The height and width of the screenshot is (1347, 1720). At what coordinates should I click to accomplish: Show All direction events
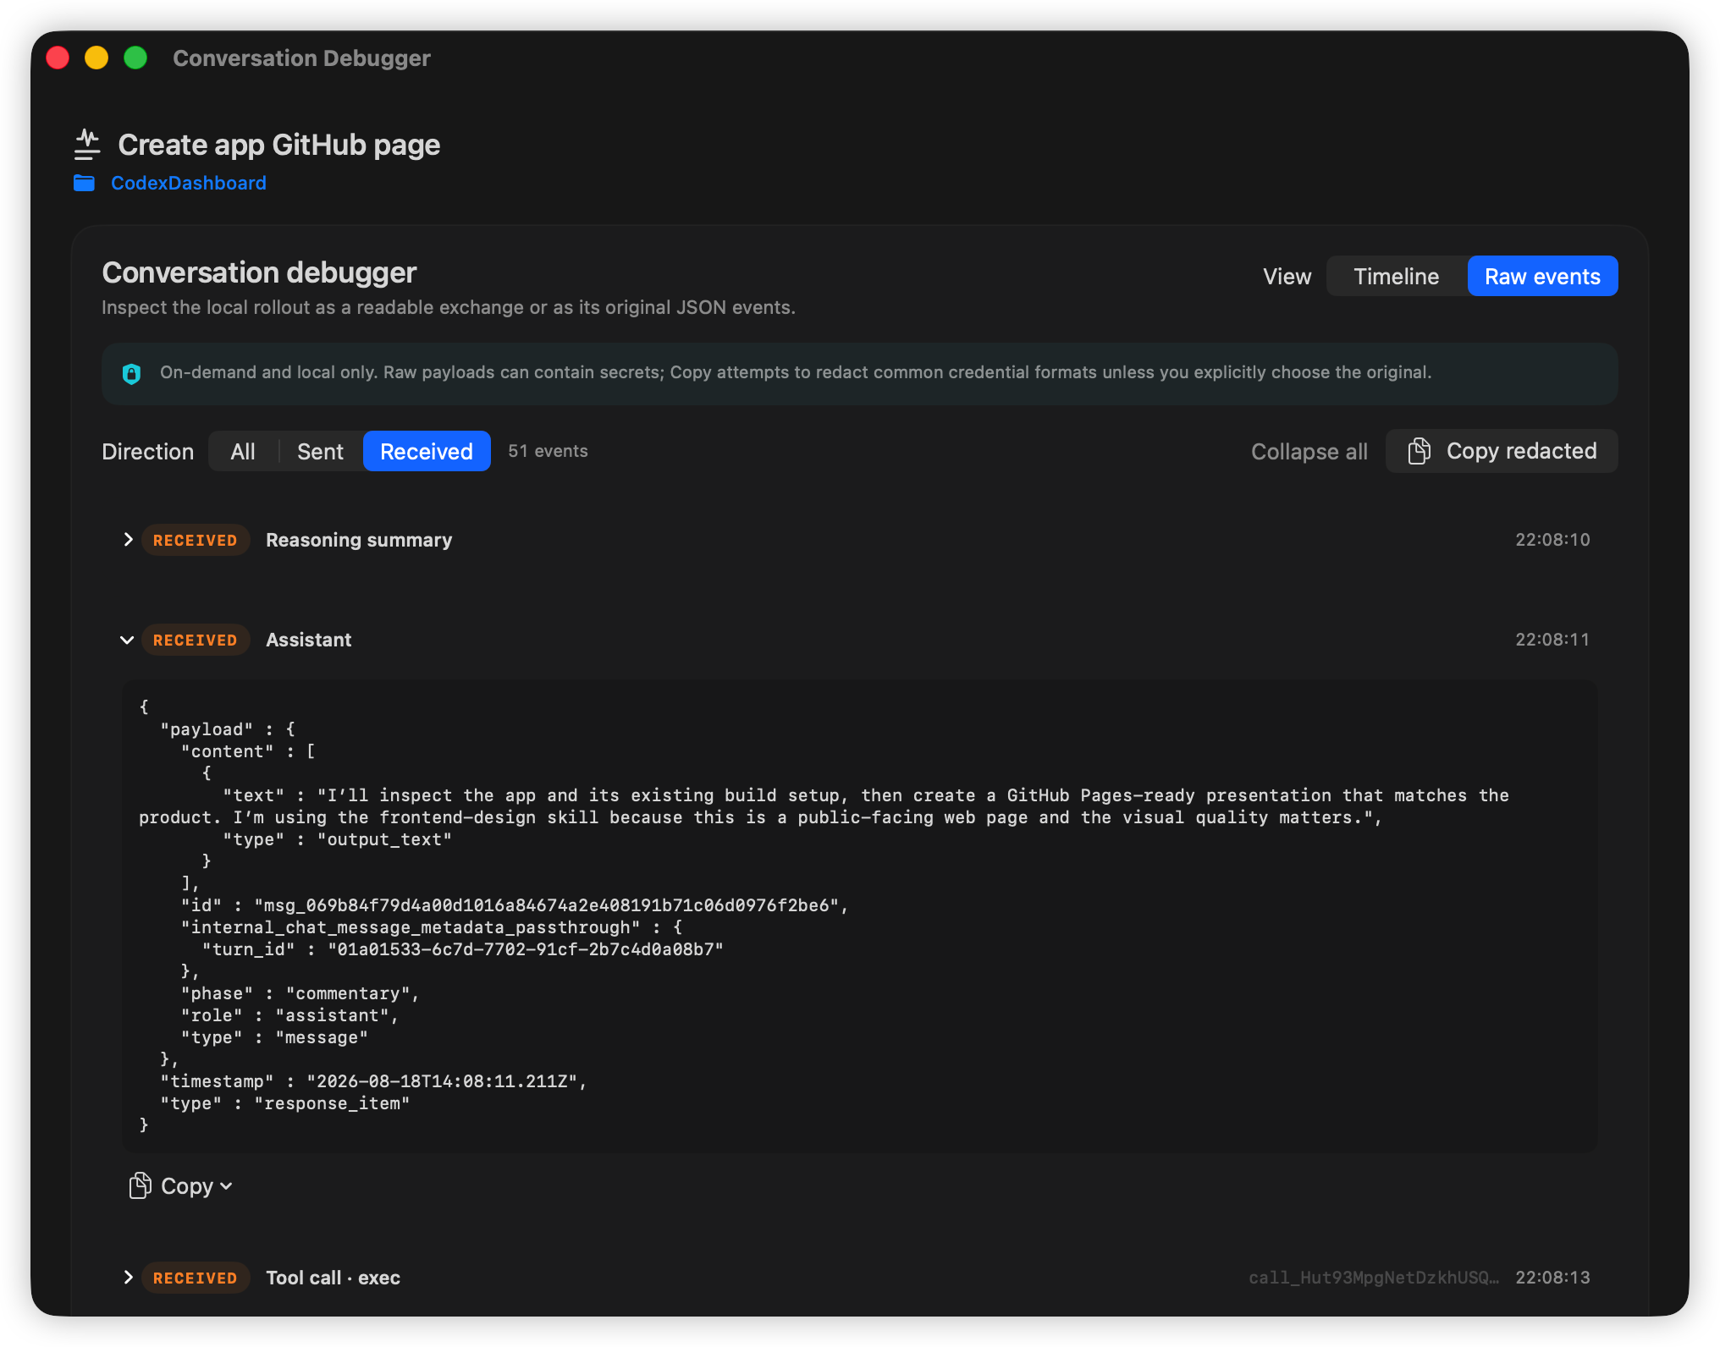243,451
